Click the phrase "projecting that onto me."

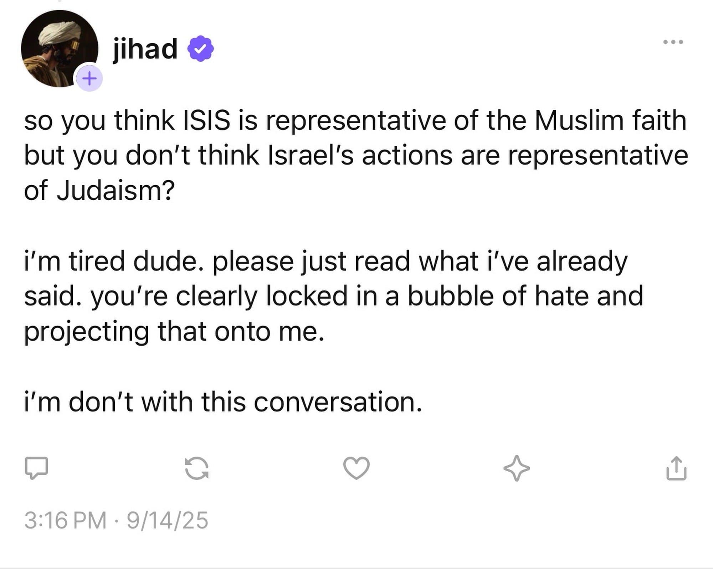pyautogui.click(x=174, y=331)
